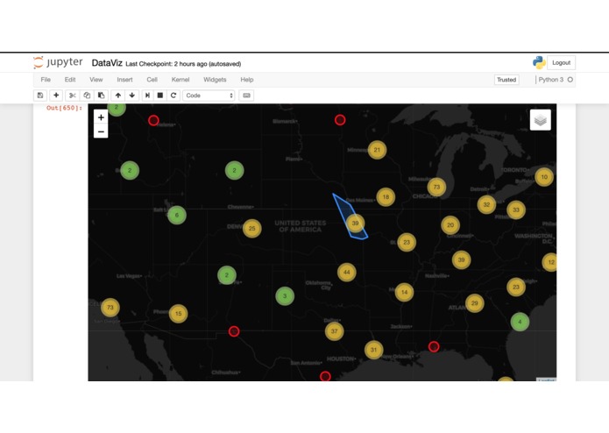Run the cell with the skip-forward icon
609x433 pixels.
147,96
